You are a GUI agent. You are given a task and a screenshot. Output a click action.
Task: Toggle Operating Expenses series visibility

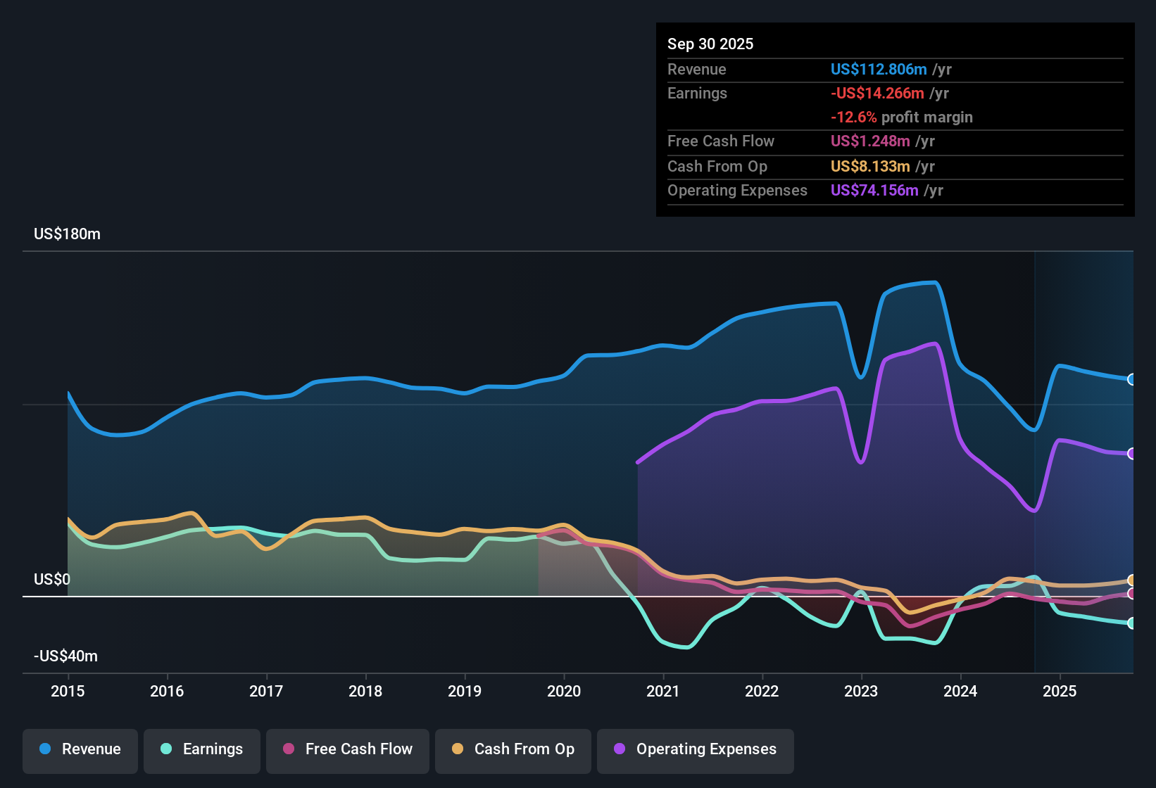695,749
